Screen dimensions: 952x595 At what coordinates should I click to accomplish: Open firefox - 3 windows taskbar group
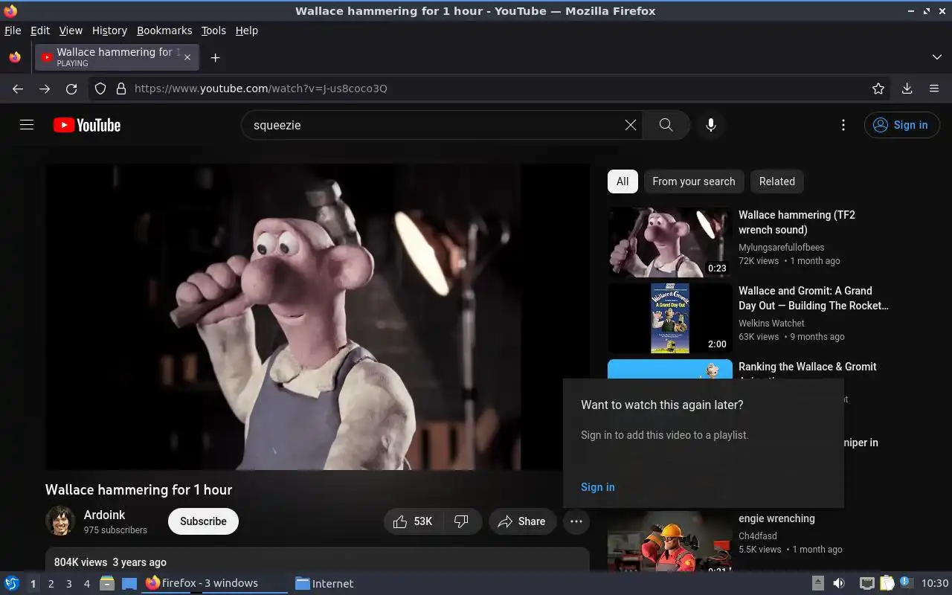[214, 583]
